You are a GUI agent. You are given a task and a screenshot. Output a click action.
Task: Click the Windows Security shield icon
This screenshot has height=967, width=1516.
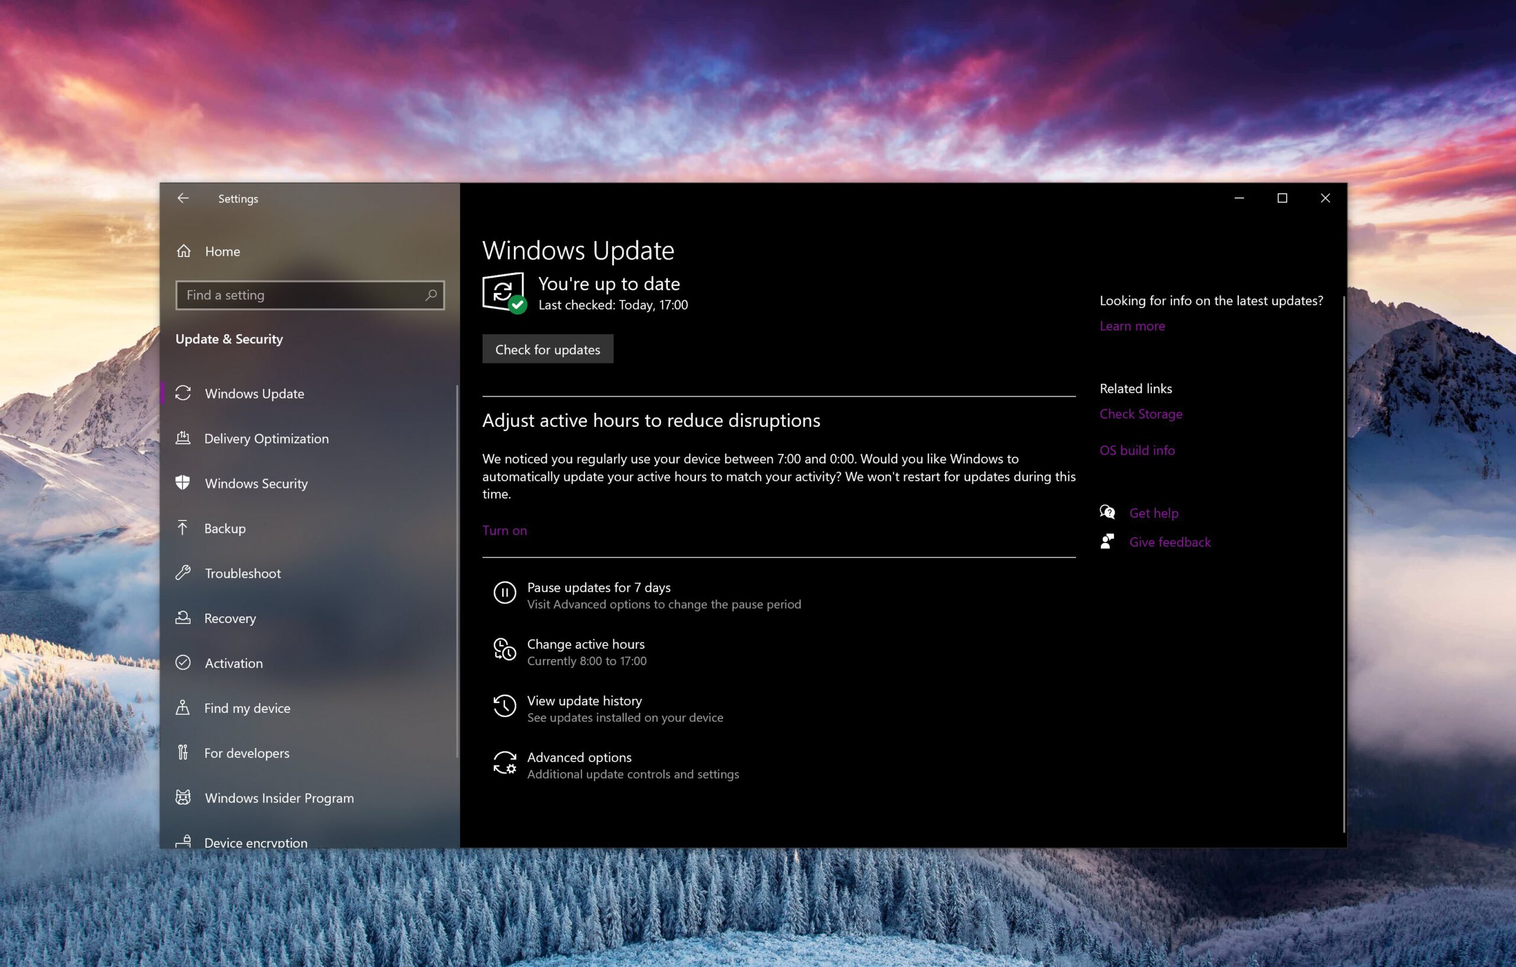tap(182, 482)
